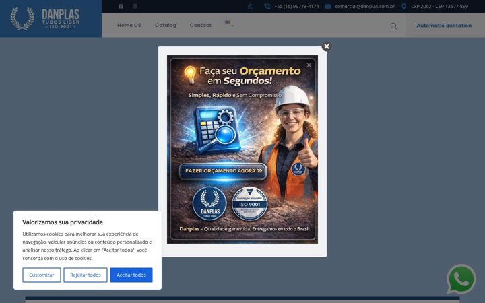
Task: Click the FAZER ORÇAMENTO AGORA button
Action: [x=223, y=171]
